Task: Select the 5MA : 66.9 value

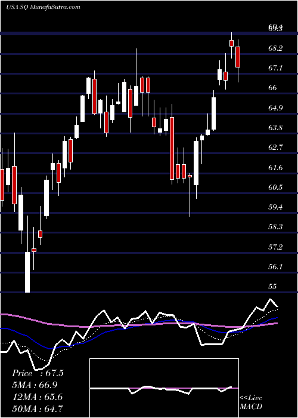Action: [x=35, y=385]
